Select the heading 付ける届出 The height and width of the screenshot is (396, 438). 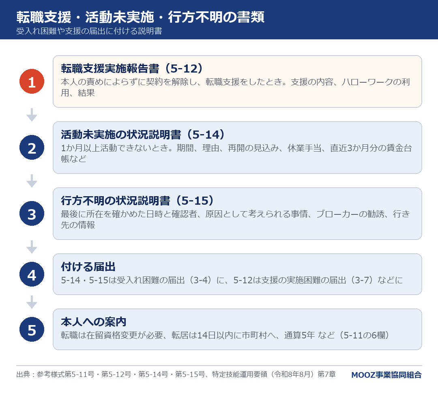[88, 267]
